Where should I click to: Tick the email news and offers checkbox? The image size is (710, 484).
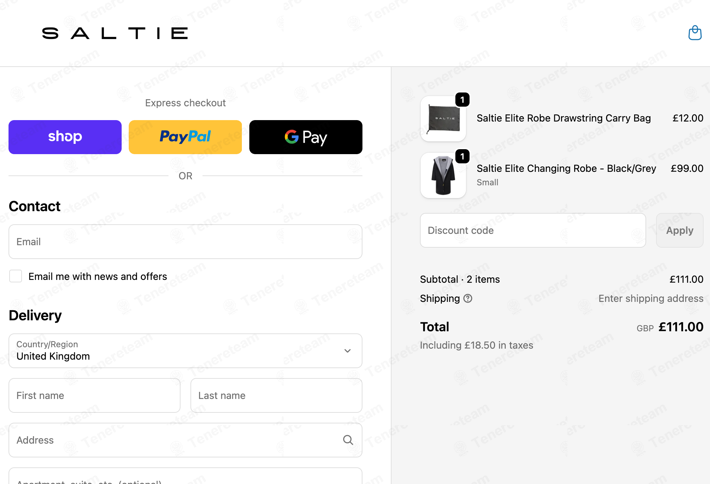click(x=16, y=276)
